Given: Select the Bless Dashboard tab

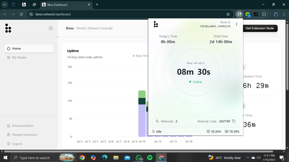Looking at the screenshot, I should click(66, 5).
